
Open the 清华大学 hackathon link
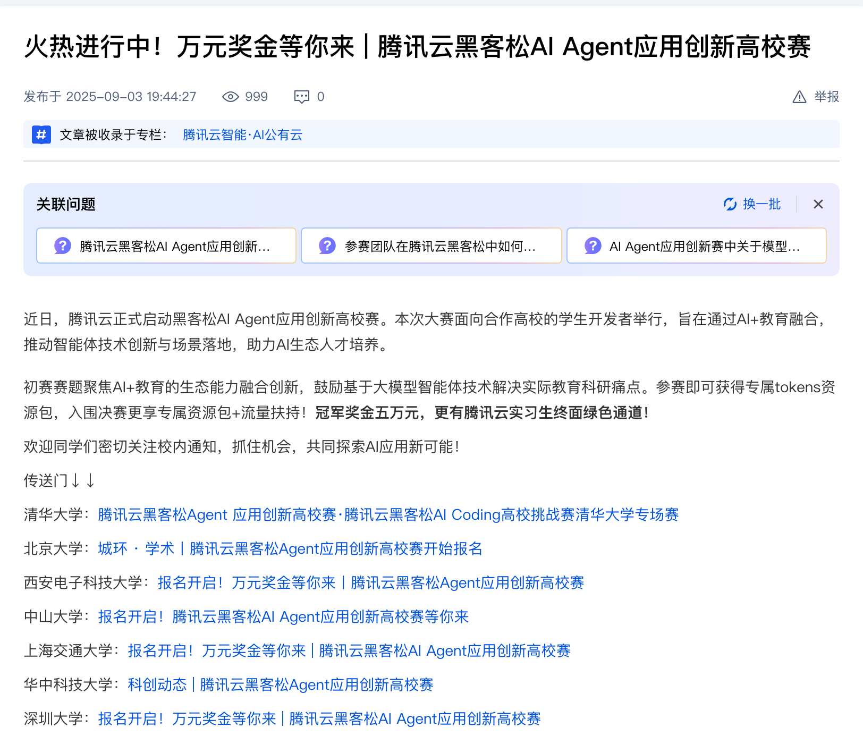pos(388,514)
